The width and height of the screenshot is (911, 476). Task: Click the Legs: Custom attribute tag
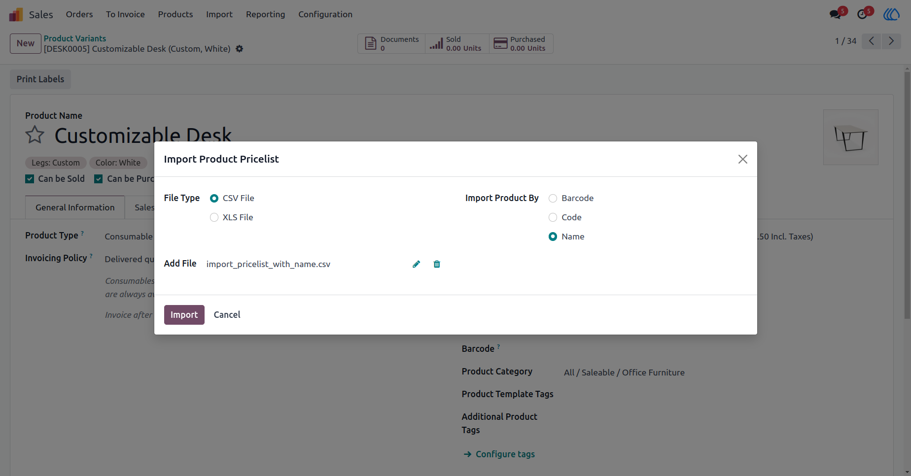coord(56,163)
